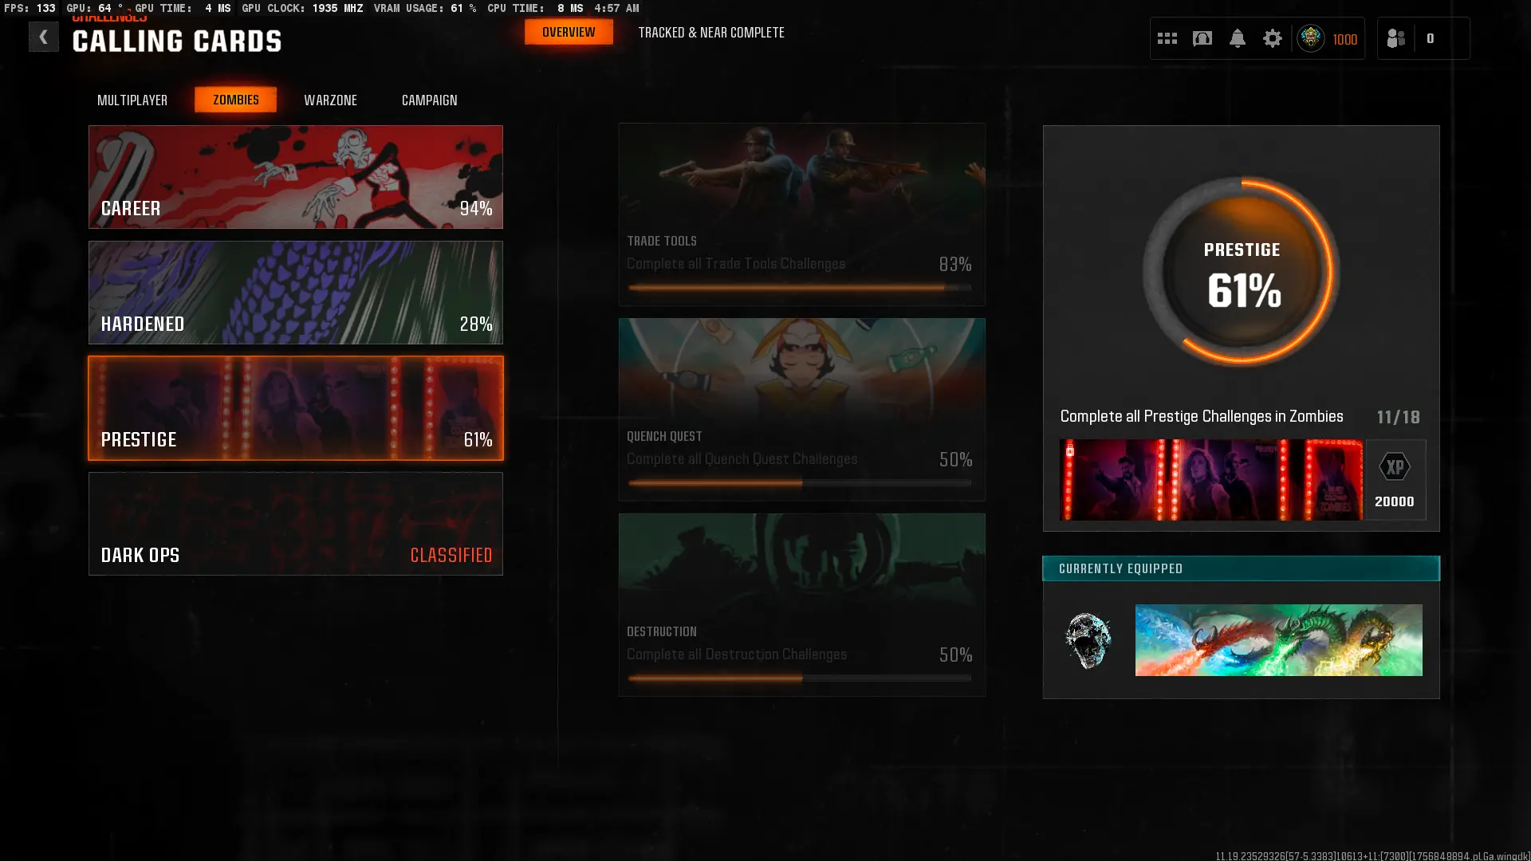Open the map headquarters icon
The height and width of the screenshot is (861, 1531).
pyautogui.click(x=1202, y=38)
